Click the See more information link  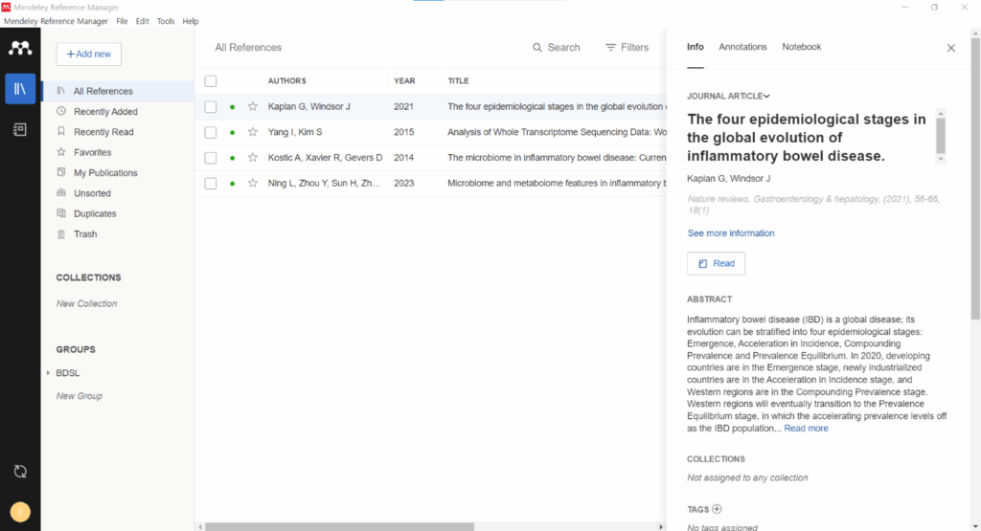tap(731, 233)
